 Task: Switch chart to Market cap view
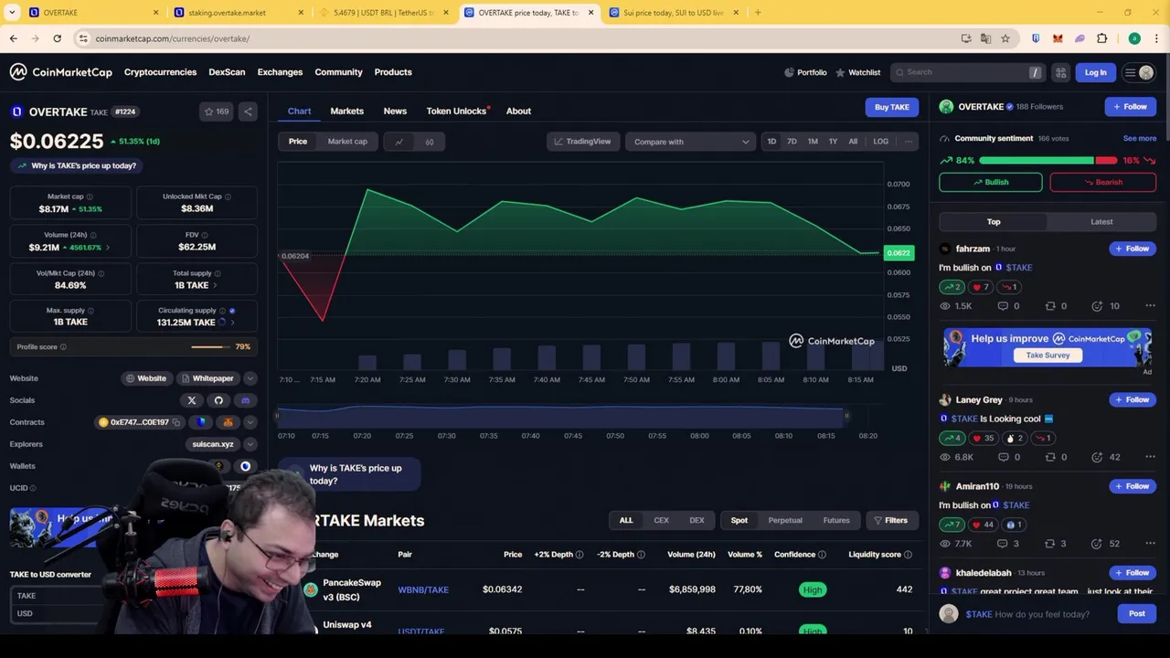tap(347, 142)
